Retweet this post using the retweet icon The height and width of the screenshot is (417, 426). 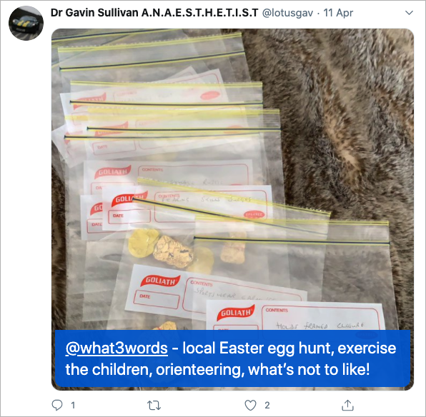pyautogui.click(x=154, y=406)
